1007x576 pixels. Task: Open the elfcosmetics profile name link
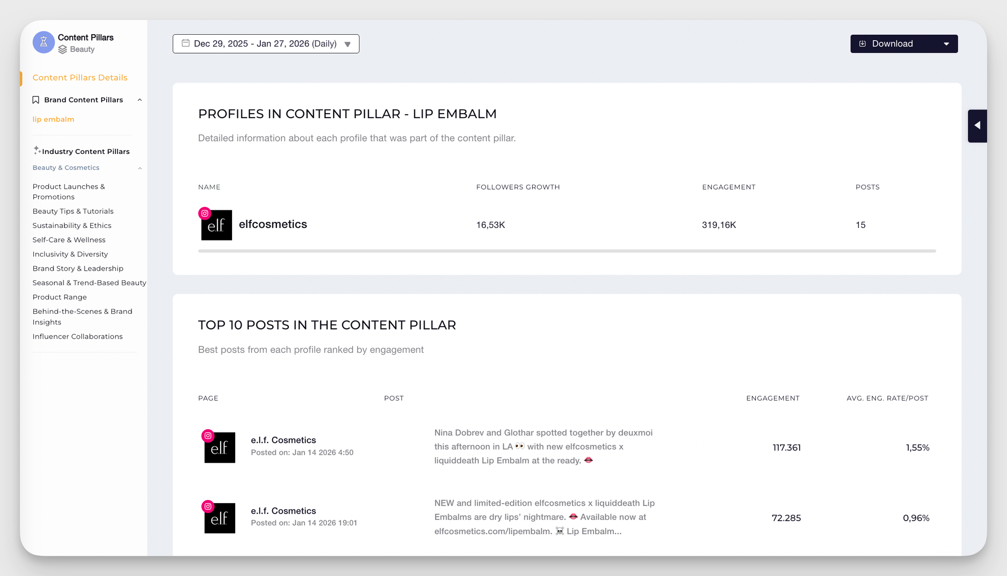[x=273, y=224]
